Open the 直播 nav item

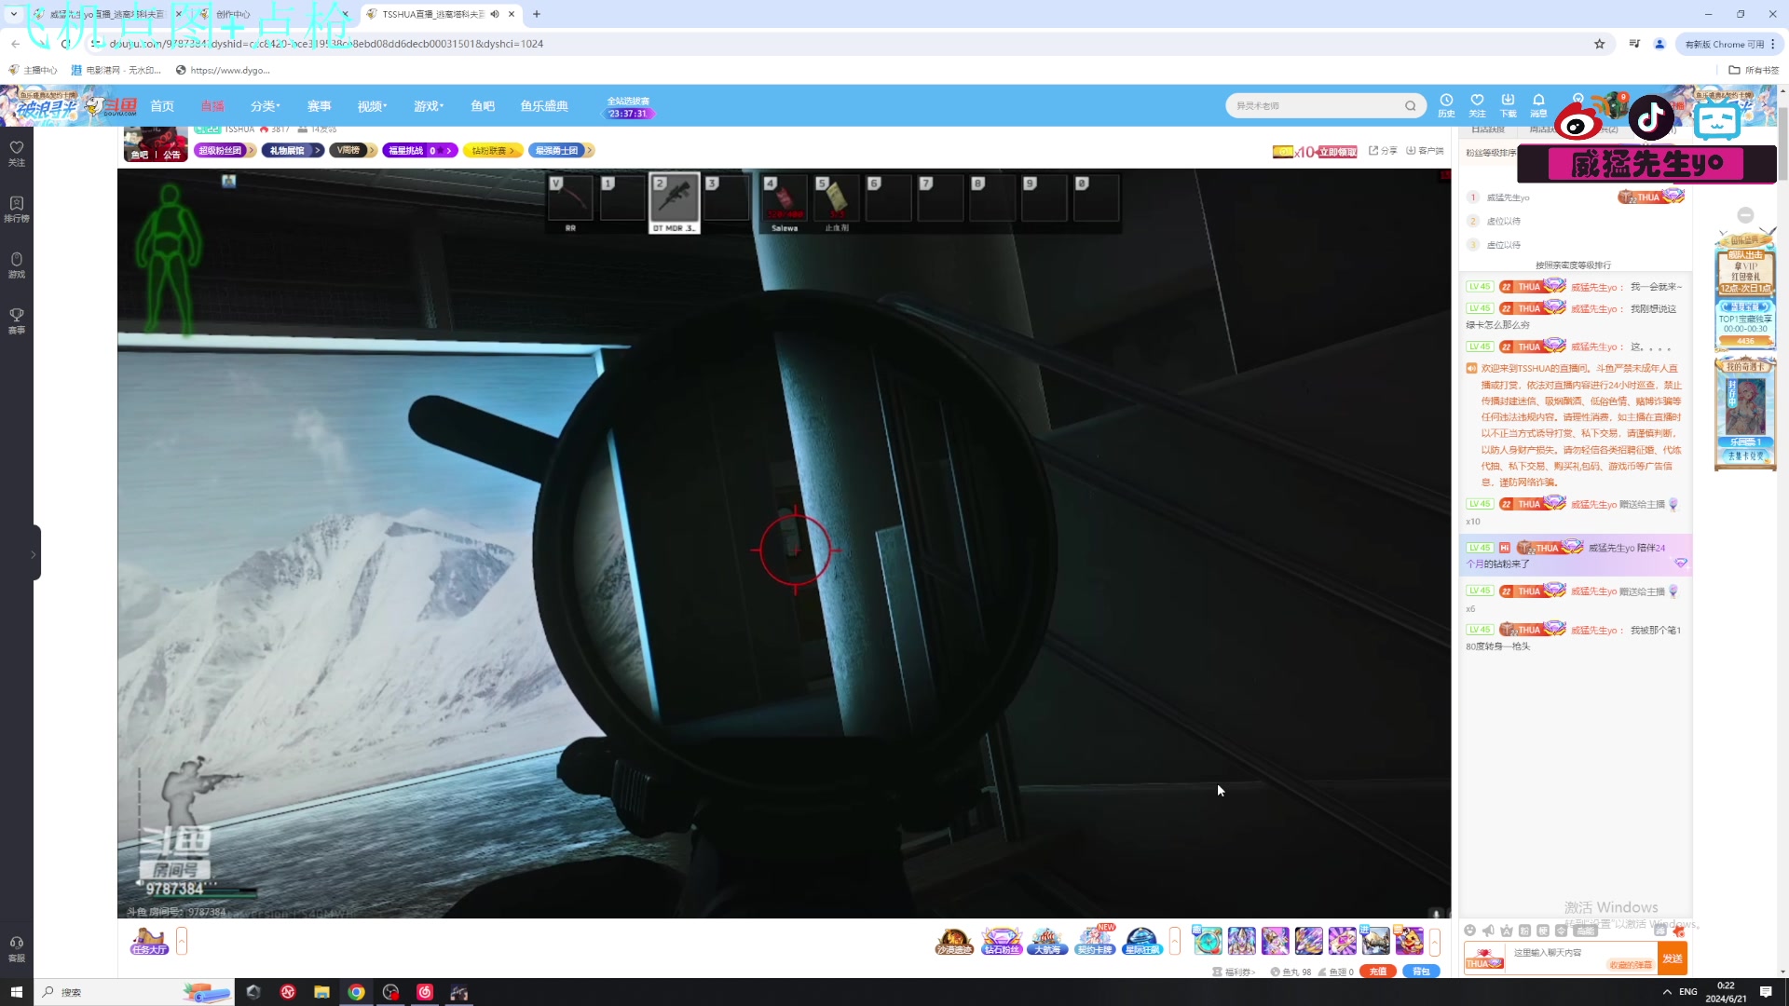coord(212,106)
